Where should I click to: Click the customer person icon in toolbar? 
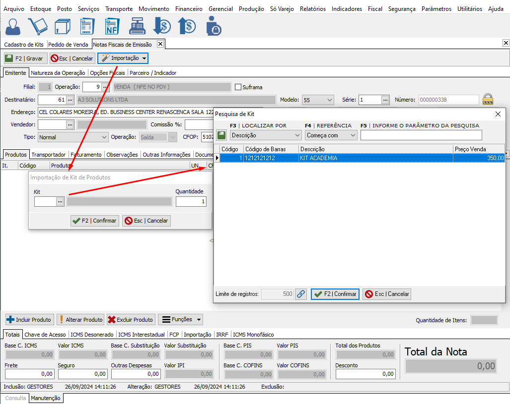13,26
